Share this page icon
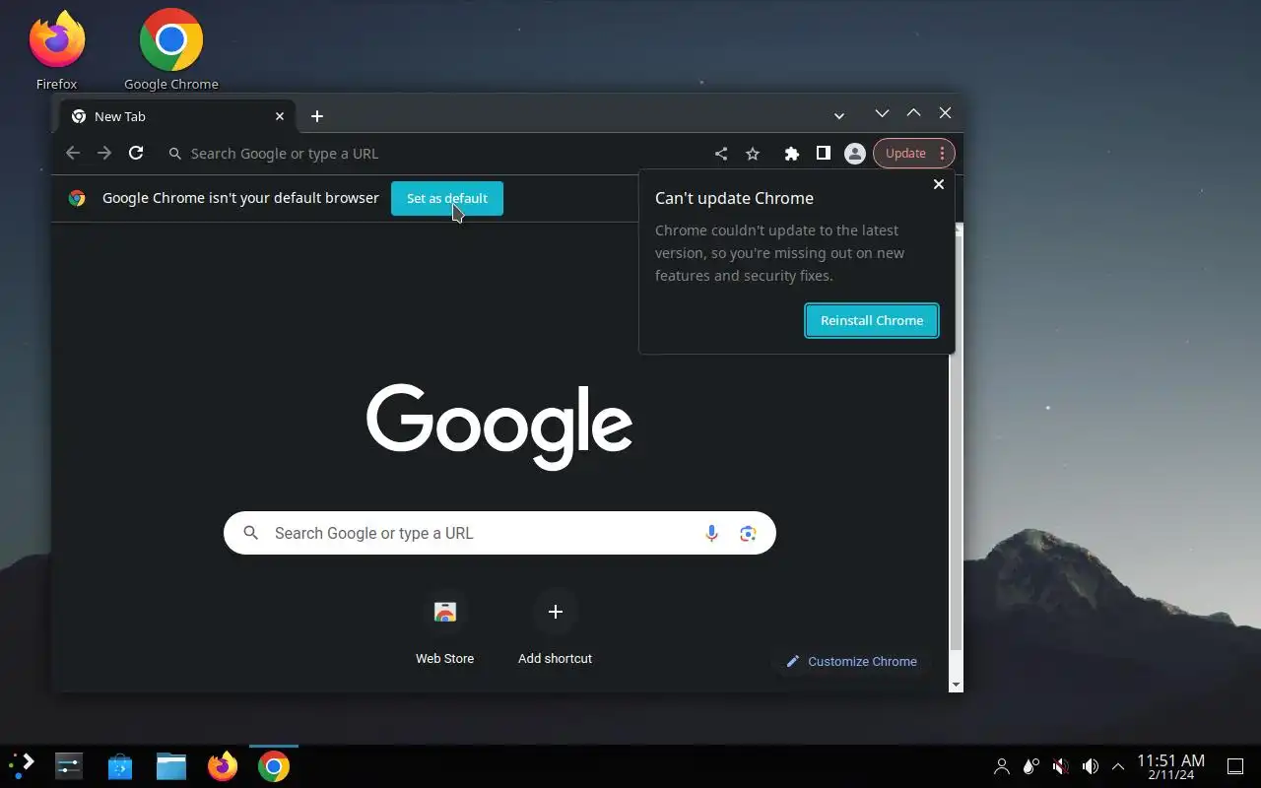 [721, 154]
